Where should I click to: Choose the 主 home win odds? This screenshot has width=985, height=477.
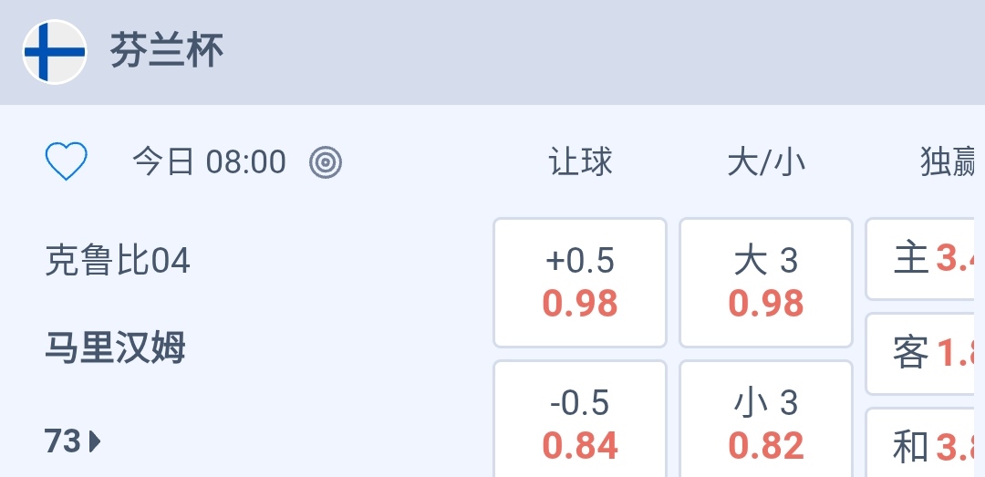point(926,259)
